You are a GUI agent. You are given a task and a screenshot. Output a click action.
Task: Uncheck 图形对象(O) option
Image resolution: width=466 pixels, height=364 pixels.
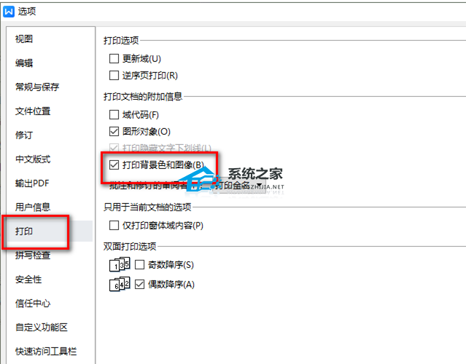[114, 132]
